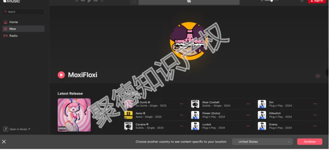
Task: Click the Killswitch song artwork
Action: point(262,115)
